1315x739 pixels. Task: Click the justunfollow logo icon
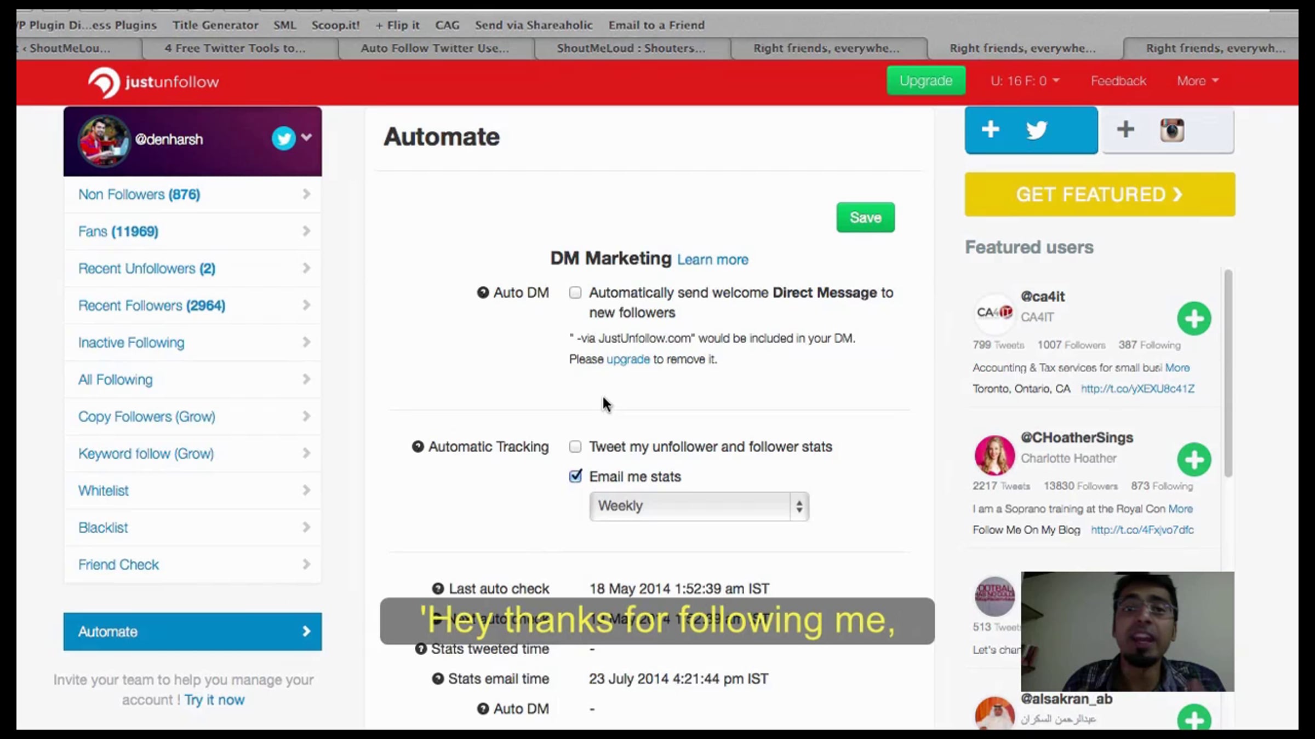point(104,82)
